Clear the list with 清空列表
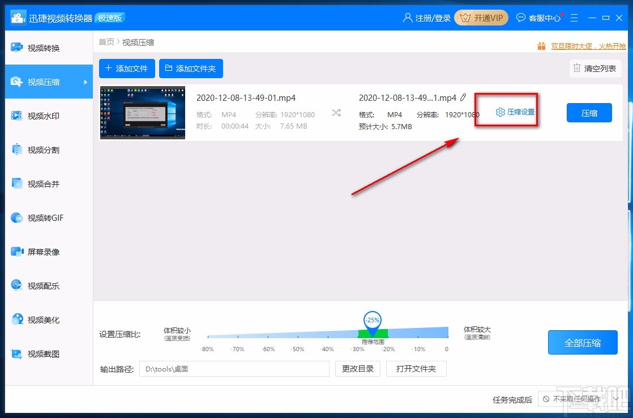Screen dimensions: 633x418 pyautogui.click(x=595, y=68)
